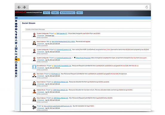Click the browser reload icon
The width and height of the screenshot is (165, 115).
point(147,7)
